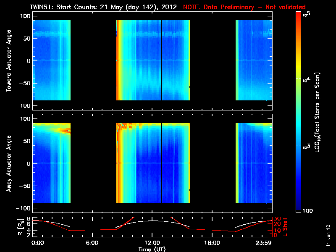Screen dimensions: 336x252
Task: Click the white radial distance curve at its peak
Action: click(152, 220)
